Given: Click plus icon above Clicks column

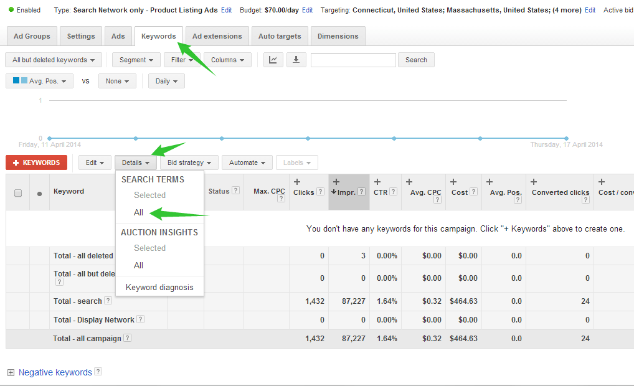Looking at the screenshot, I should click(297, 182).
